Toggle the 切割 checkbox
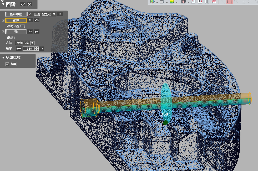 [7, 64]
